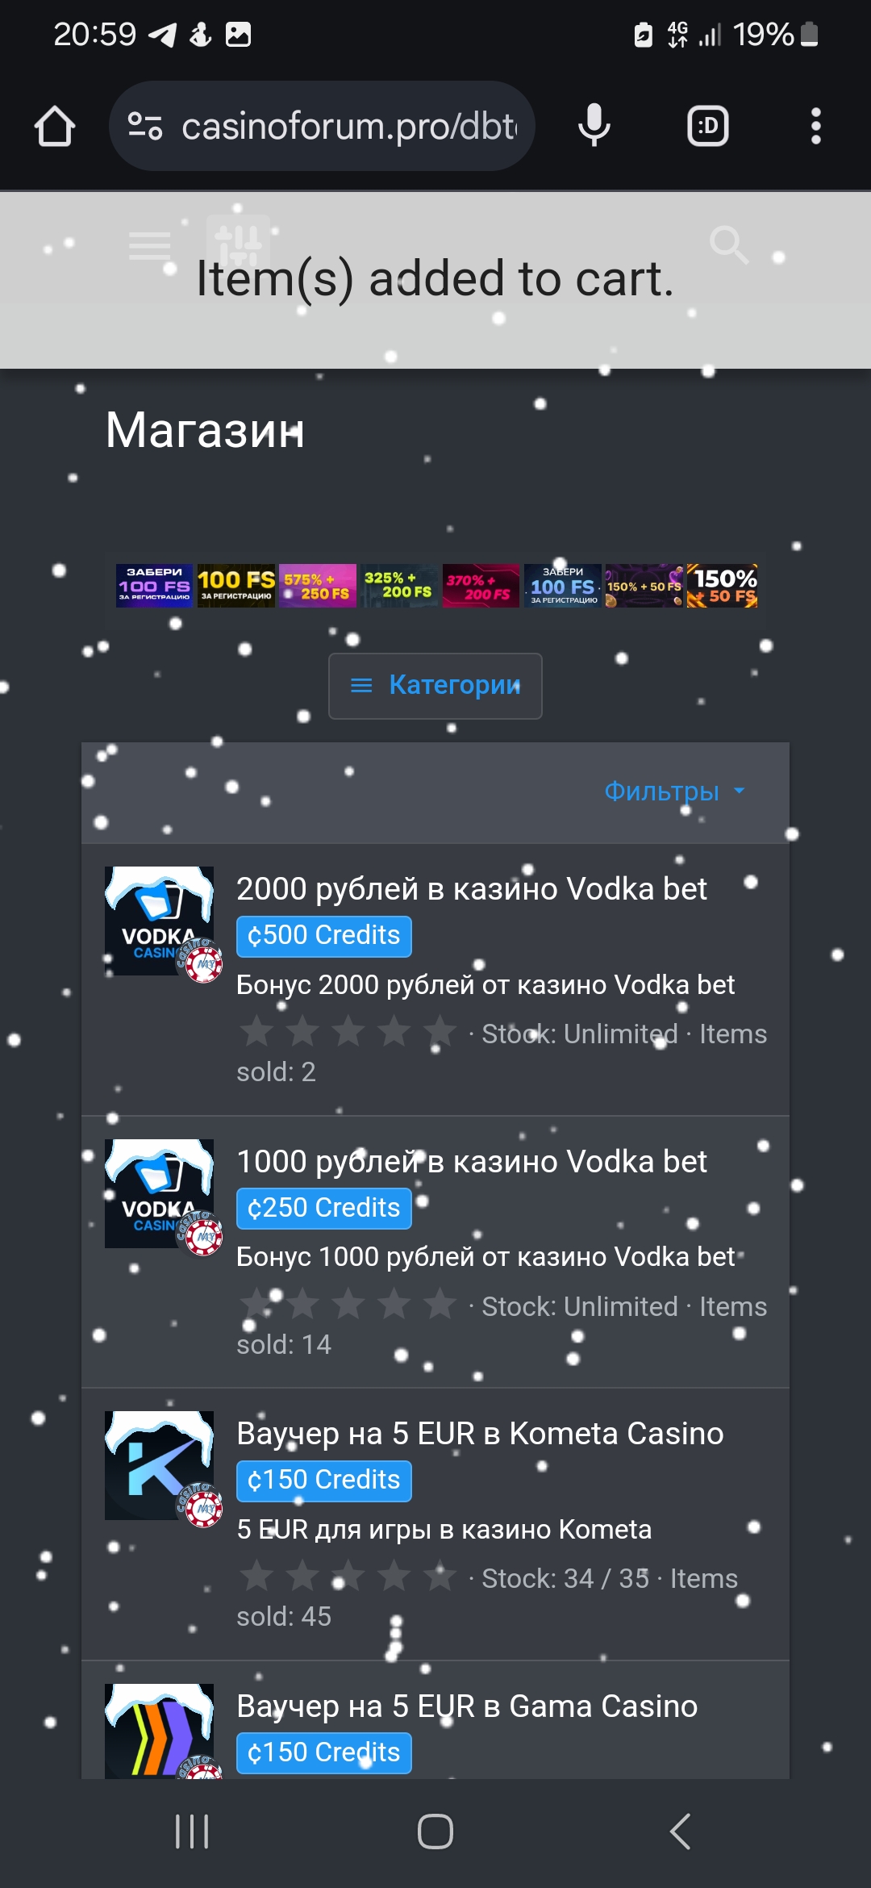This screenshot has height=1888, width=871.
Task: Open the 1000 рублей Vodka bet title
Action: 471,1162
